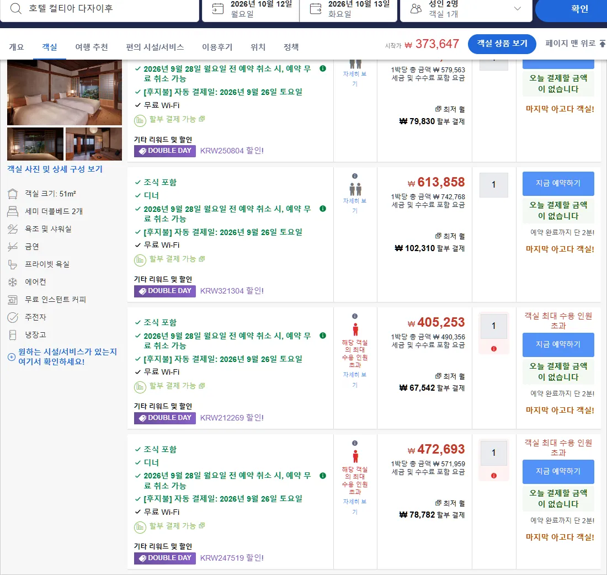The width and height of the screenshot is (607, 575).
Task: Click the guests people icon
Action: pyautogui.click(x=416, y=8)
